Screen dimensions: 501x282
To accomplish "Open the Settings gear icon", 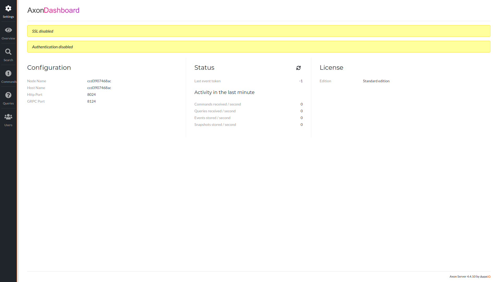I will pos(8,8).
